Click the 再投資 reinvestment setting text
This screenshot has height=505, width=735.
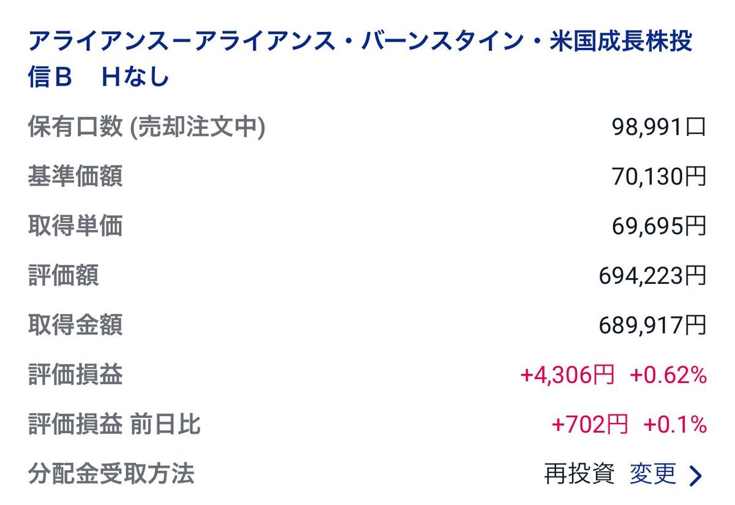coord(579,474)
